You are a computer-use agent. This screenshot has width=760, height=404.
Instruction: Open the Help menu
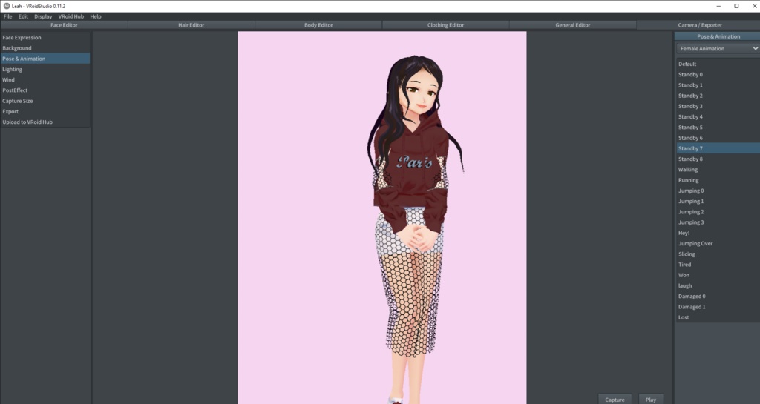point(96,16)
